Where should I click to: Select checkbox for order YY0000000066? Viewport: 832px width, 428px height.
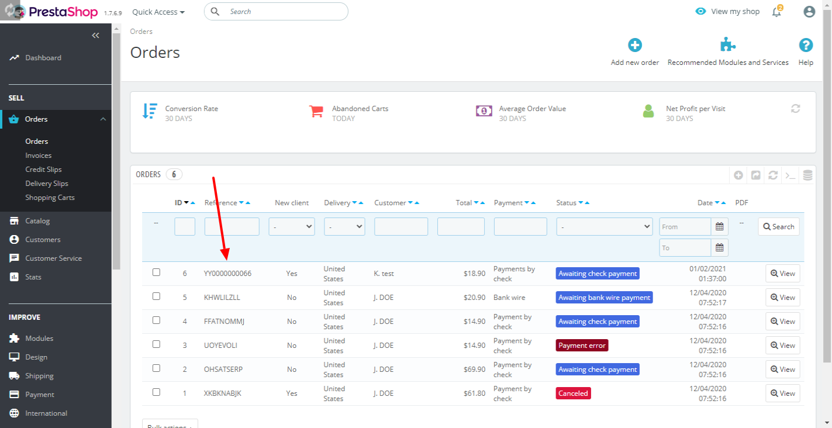[x=156, y=272]
